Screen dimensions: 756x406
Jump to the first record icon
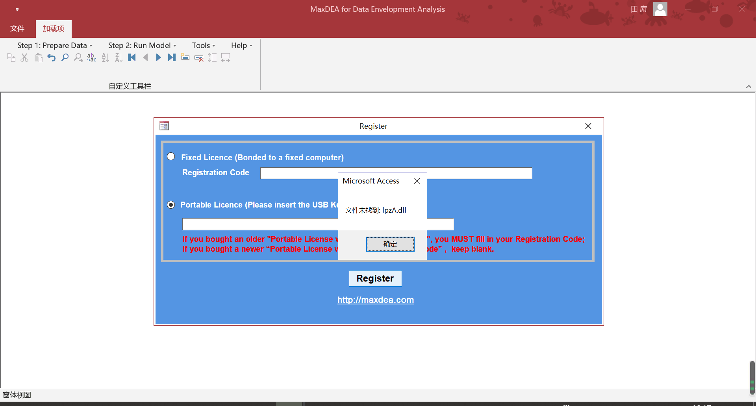pos(132,58)
